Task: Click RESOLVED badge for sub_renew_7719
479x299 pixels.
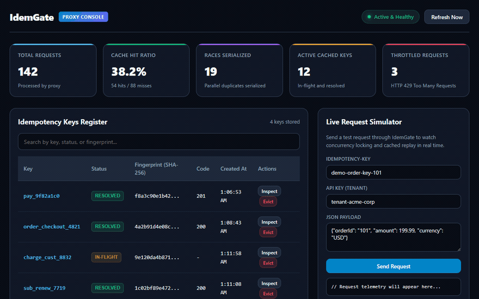Action: tap(108, 288)
